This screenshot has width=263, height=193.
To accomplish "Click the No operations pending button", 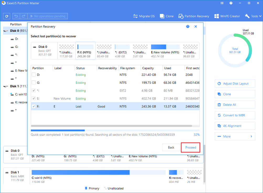I will [x=48, y=16].
